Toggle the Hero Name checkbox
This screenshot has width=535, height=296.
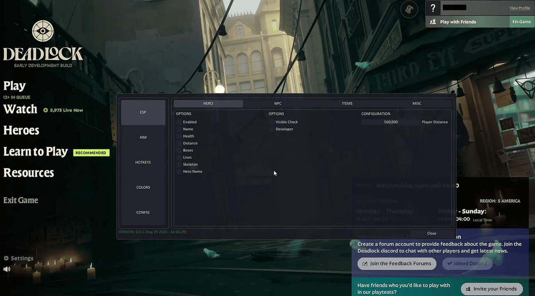tap(179, 171)
